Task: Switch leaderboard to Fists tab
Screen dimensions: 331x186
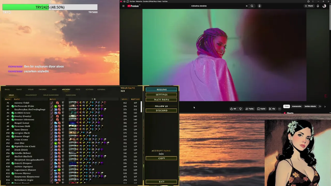Action: [78, 89]
